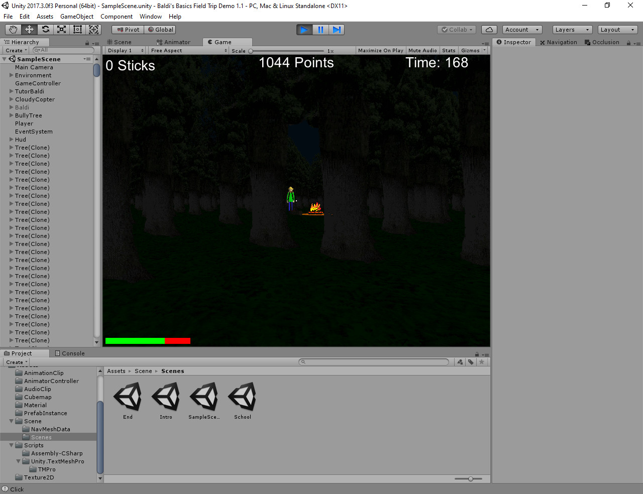Open the Layers dropdown

572,29
